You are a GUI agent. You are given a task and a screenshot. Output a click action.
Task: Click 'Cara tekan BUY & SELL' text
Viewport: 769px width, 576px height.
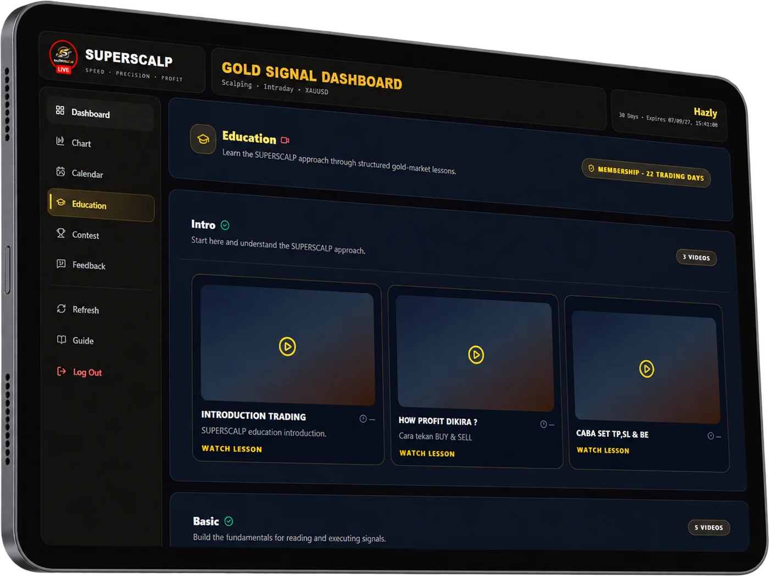point(436,437)
